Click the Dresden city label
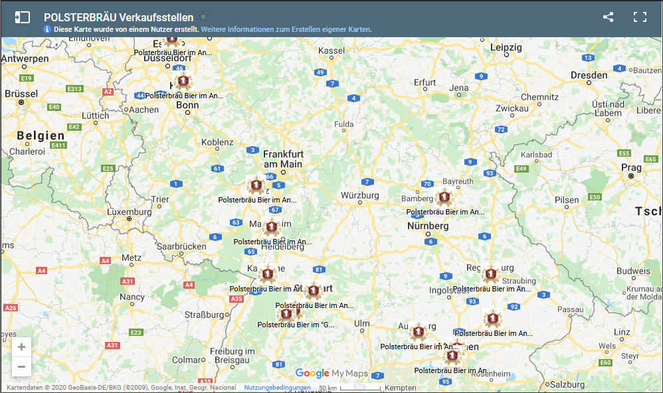Image resolution: width=663 pixels, height=393 pixels. (589, 75)
